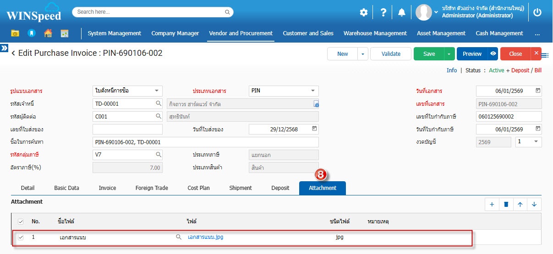Open the help question mark icon
Image resolution: width=553 pixels, height=254 pixels.
pyautogui.click(x=383, y=13)
